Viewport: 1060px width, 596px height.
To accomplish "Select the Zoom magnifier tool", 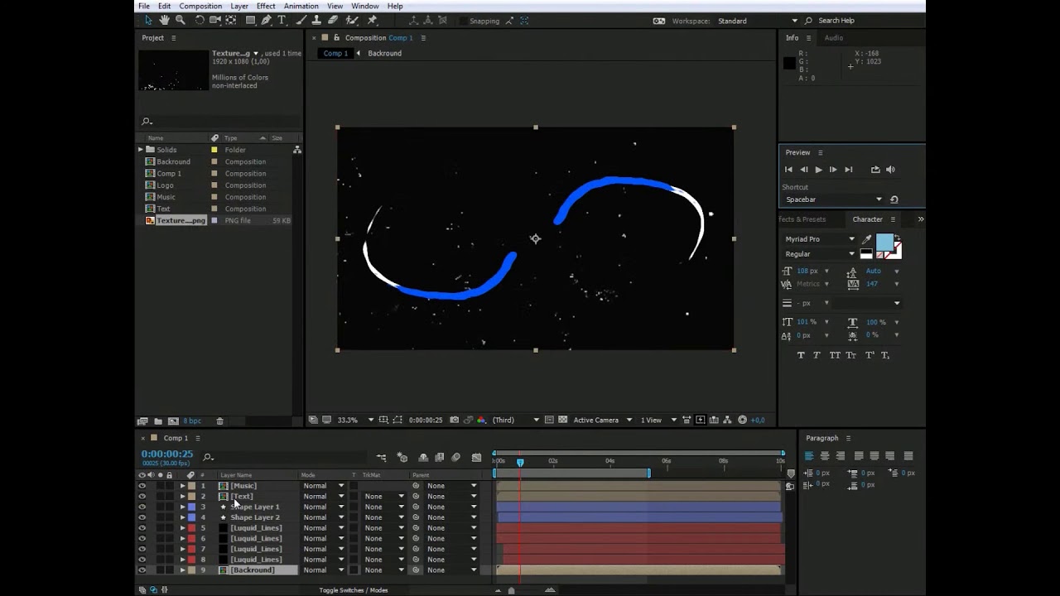I will pyautogui.click(x=180, y=20).
